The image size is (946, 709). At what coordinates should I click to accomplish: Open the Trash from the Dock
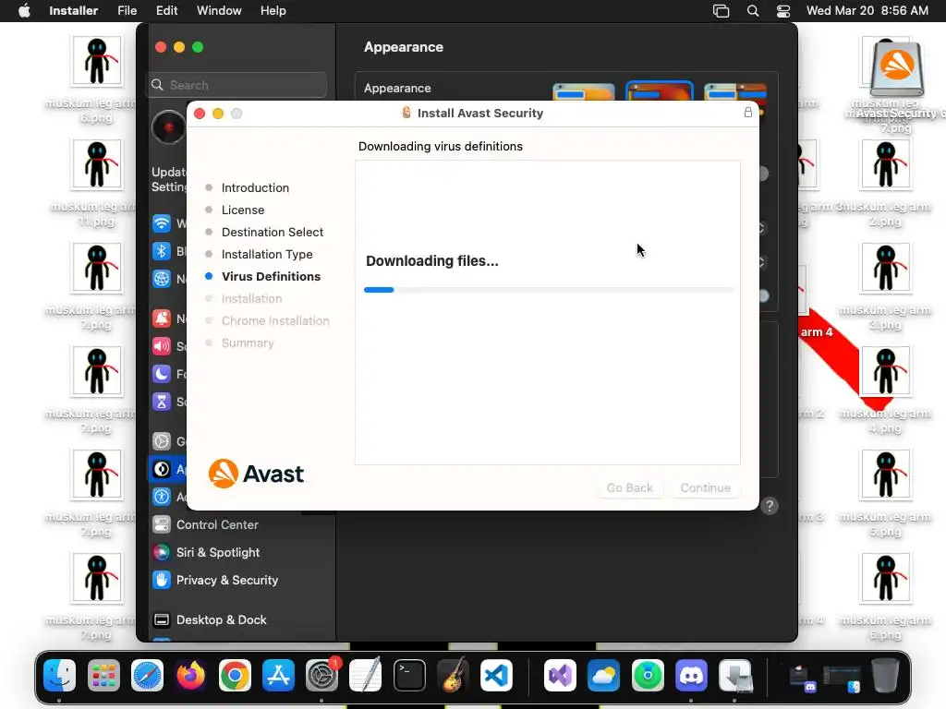tap(885, 676)
